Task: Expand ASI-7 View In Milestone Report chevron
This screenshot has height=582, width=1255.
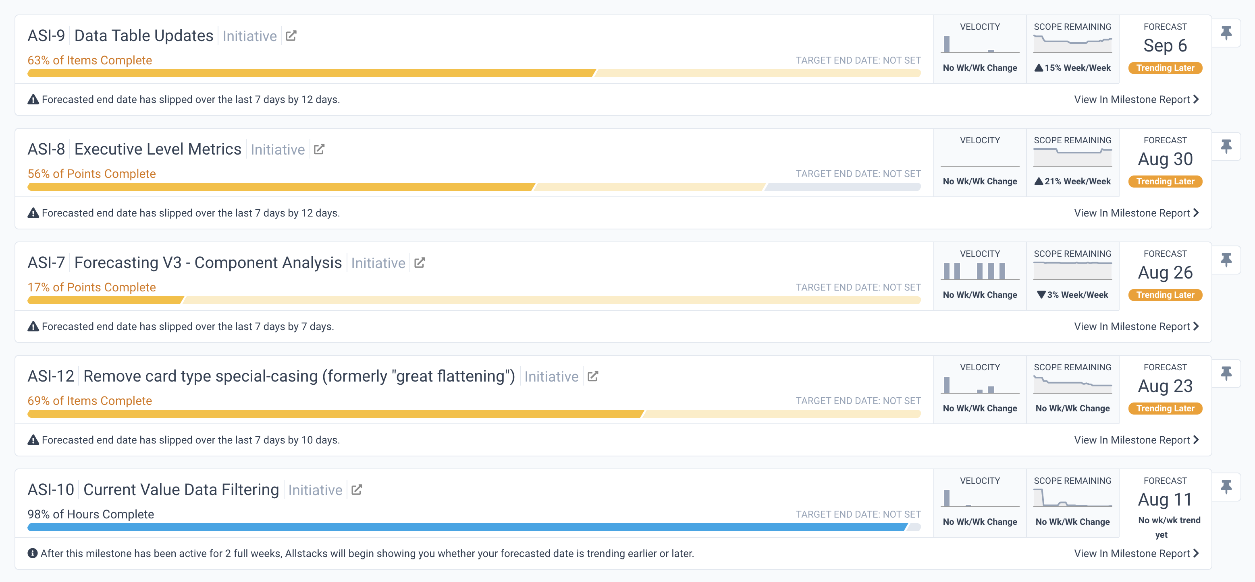Action: pos(1197,326)
